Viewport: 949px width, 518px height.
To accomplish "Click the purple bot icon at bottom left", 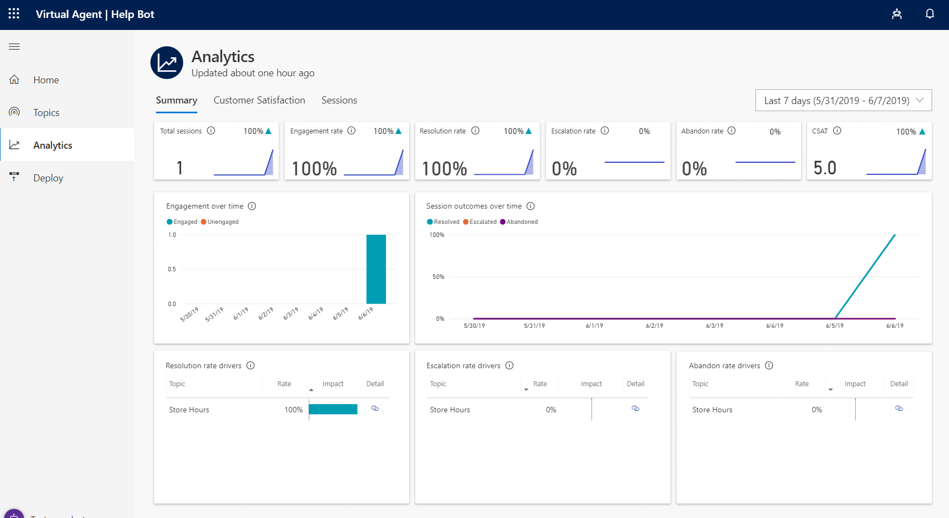I will point(14,514).
